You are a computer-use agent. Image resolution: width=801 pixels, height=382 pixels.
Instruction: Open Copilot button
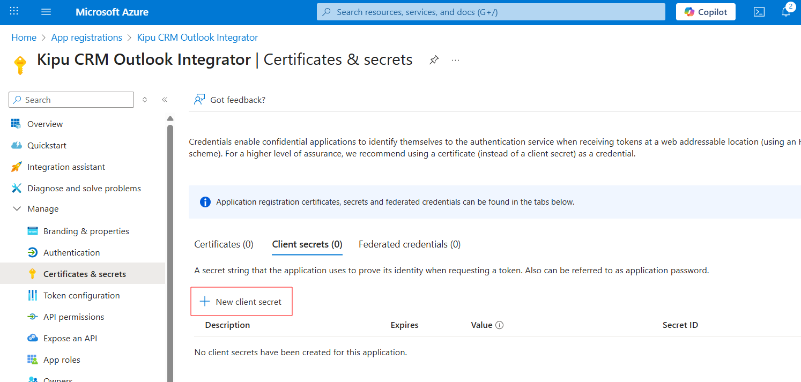pos(705,12)
